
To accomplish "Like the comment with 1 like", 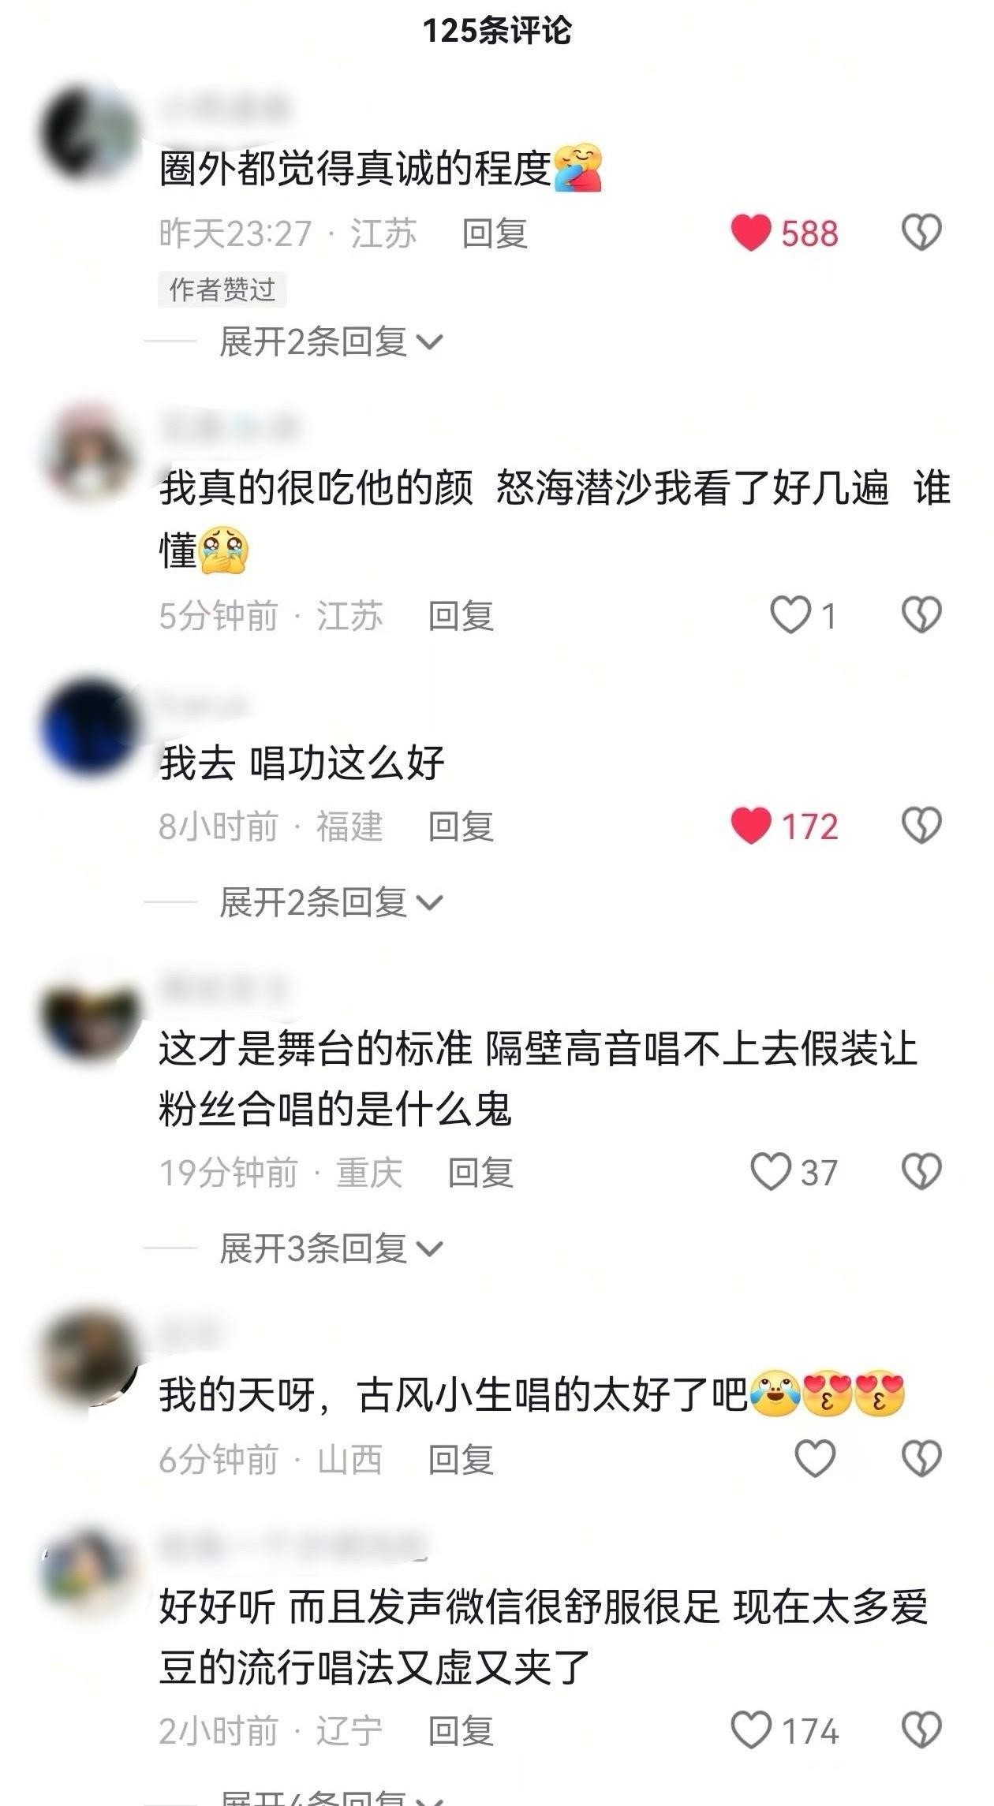I will [x=790, y=615].
